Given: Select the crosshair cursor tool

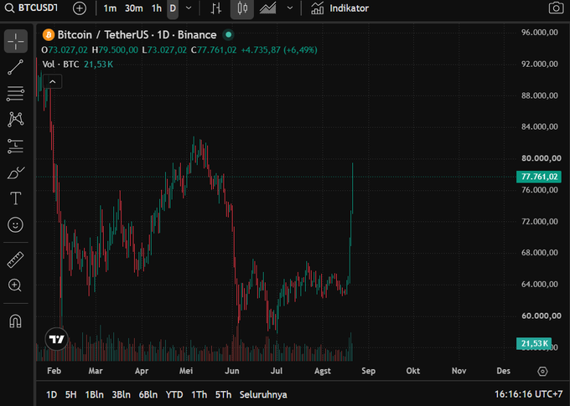Looking at the screenshot, I should pos(16,41).
